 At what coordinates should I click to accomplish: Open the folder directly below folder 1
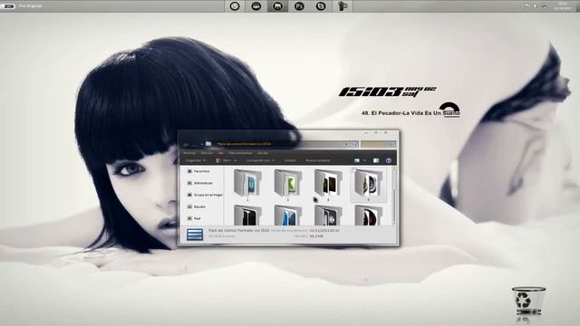point(247,216)
